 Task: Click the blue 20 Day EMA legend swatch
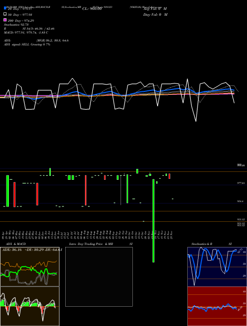5,8
